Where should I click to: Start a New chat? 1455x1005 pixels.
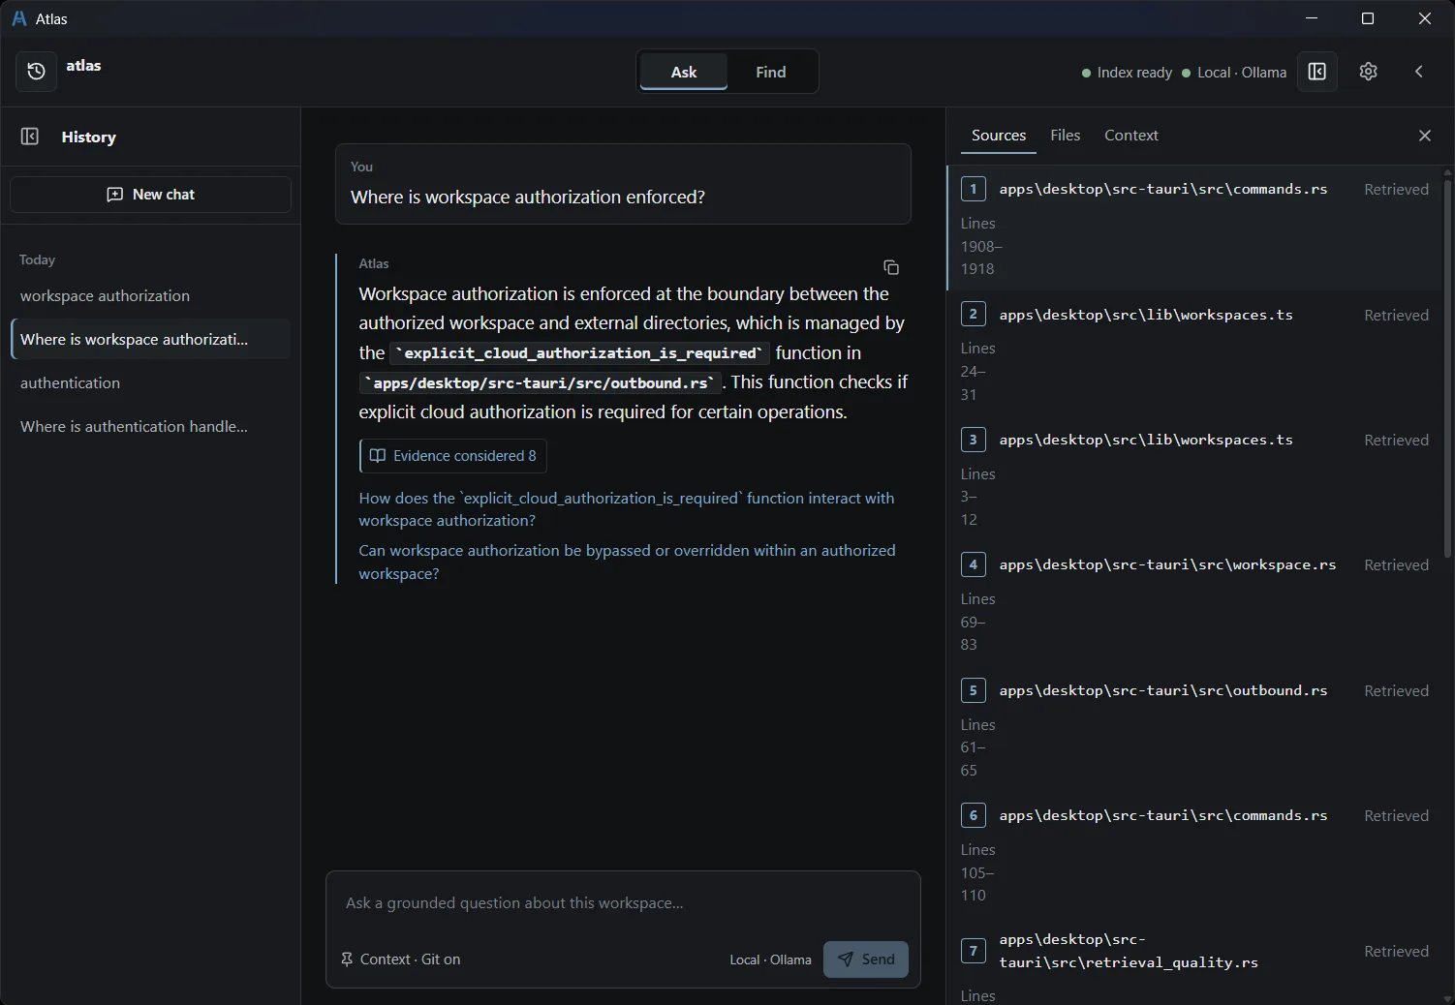pyautogui.click(x=150, y=195)
